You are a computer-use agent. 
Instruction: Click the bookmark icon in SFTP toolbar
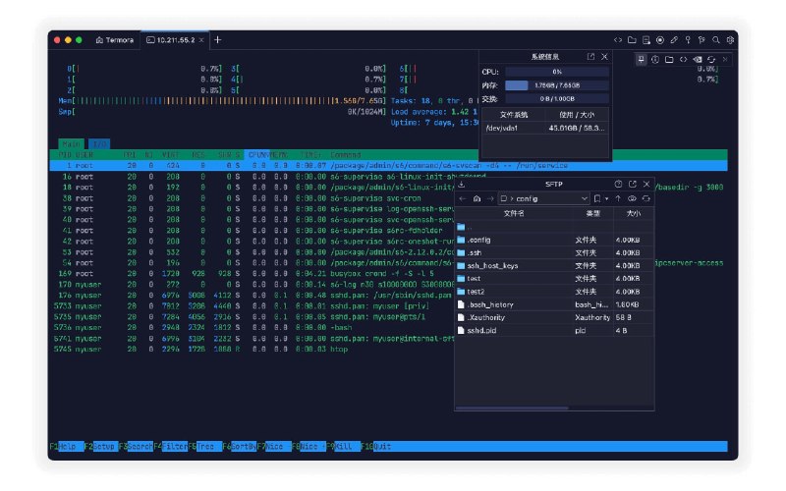click(x=597, y=199)
